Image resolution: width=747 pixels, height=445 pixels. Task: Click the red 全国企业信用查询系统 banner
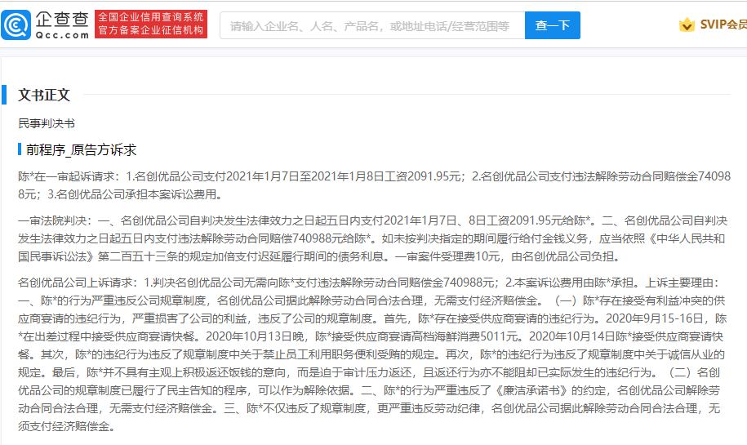coord(151,17)
